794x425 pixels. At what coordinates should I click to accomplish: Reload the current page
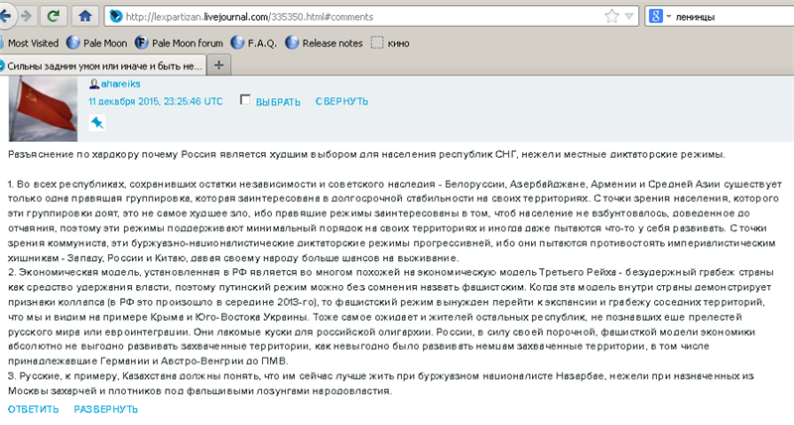click(x=53, y=16)
